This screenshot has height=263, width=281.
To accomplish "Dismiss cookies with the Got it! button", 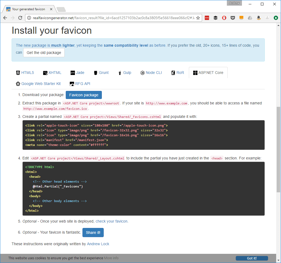I will 251,258.
